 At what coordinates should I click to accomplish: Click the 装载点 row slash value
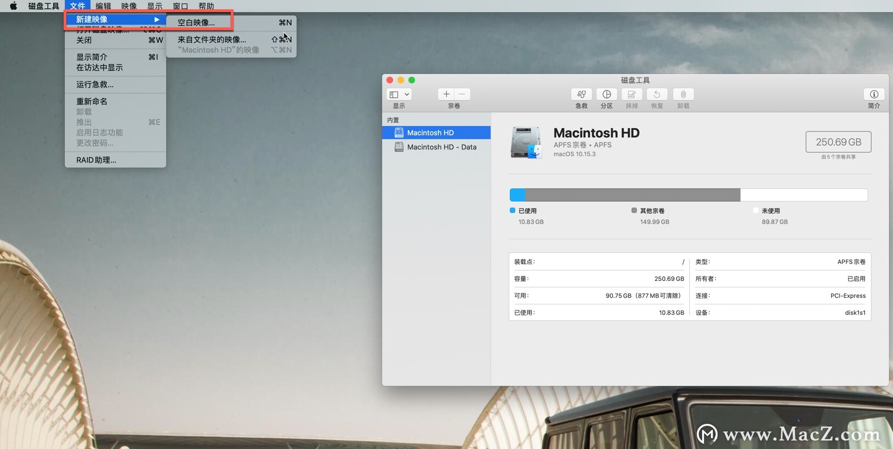pyautogui.click(x=683, y=262)
